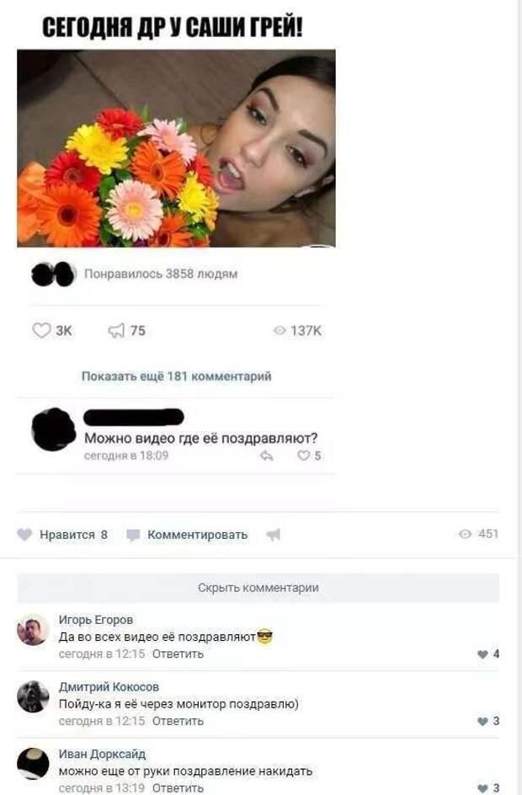The image size is (522, 795).
Task: Click Ответить under Игорь Егоров's comment
Action: [x=178, y=654]
